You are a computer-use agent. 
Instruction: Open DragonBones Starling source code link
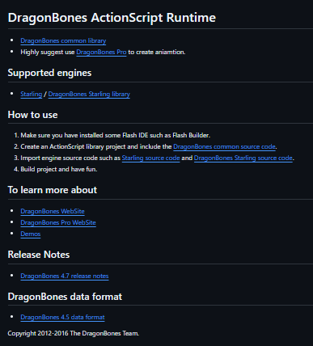tap(243, 158)
